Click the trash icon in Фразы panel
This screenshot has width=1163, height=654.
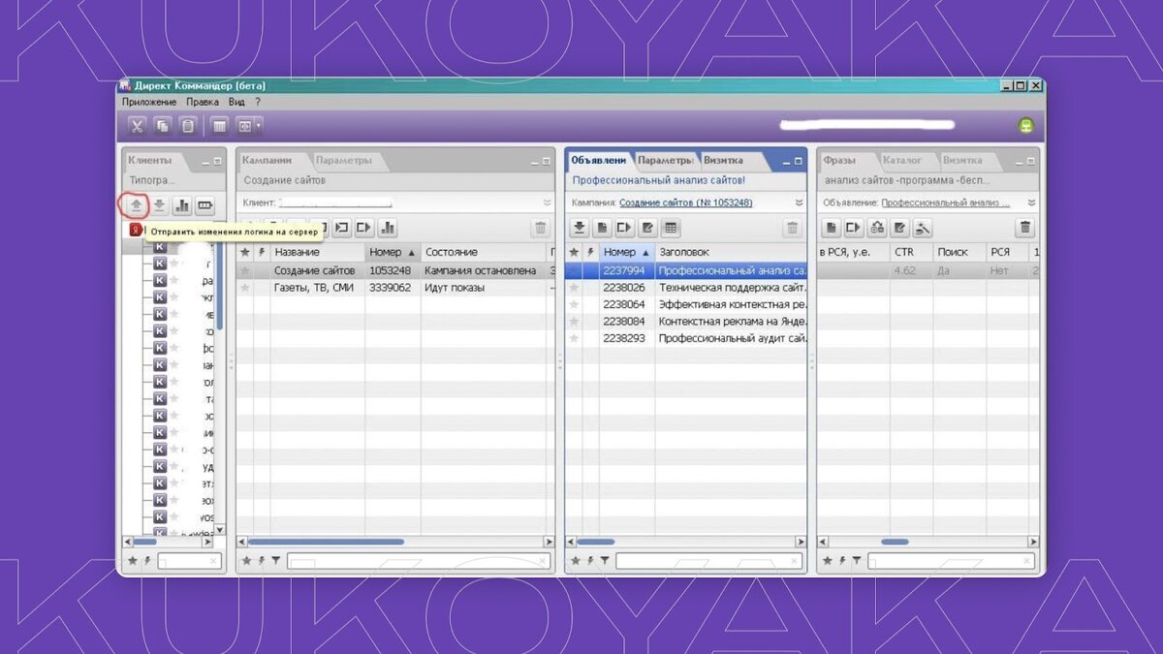1025,228
